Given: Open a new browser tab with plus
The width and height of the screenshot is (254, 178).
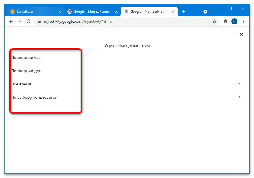Looking at the screenshot, I should coord(184,11).
